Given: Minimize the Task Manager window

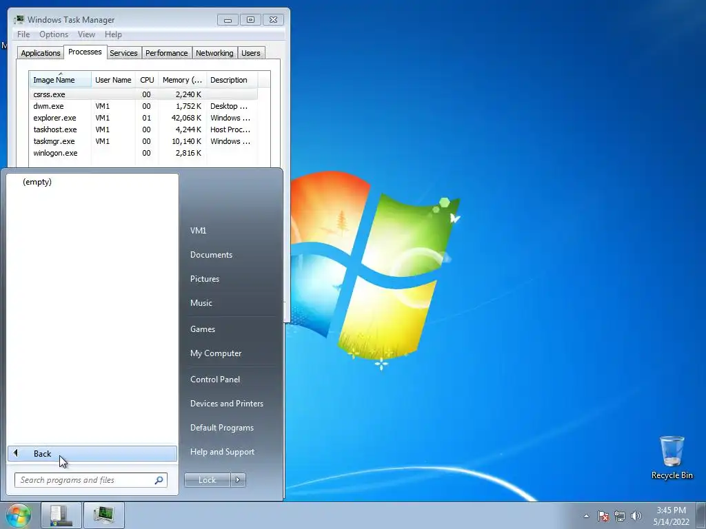Looking at the screenshot, I should click(228, 20).
